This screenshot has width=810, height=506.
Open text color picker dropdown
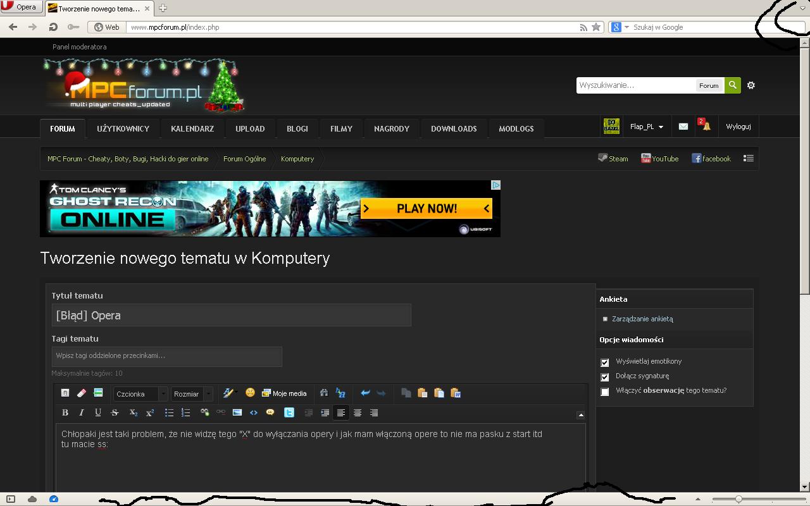(x=230, y=393)
